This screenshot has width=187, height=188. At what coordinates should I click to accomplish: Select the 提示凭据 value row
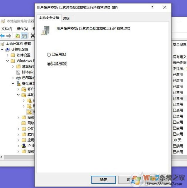179,63
